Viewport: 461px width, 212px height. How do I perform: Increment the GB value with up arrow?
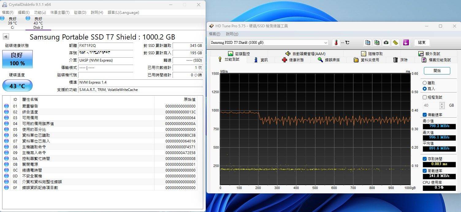click(x=442, y=104)
